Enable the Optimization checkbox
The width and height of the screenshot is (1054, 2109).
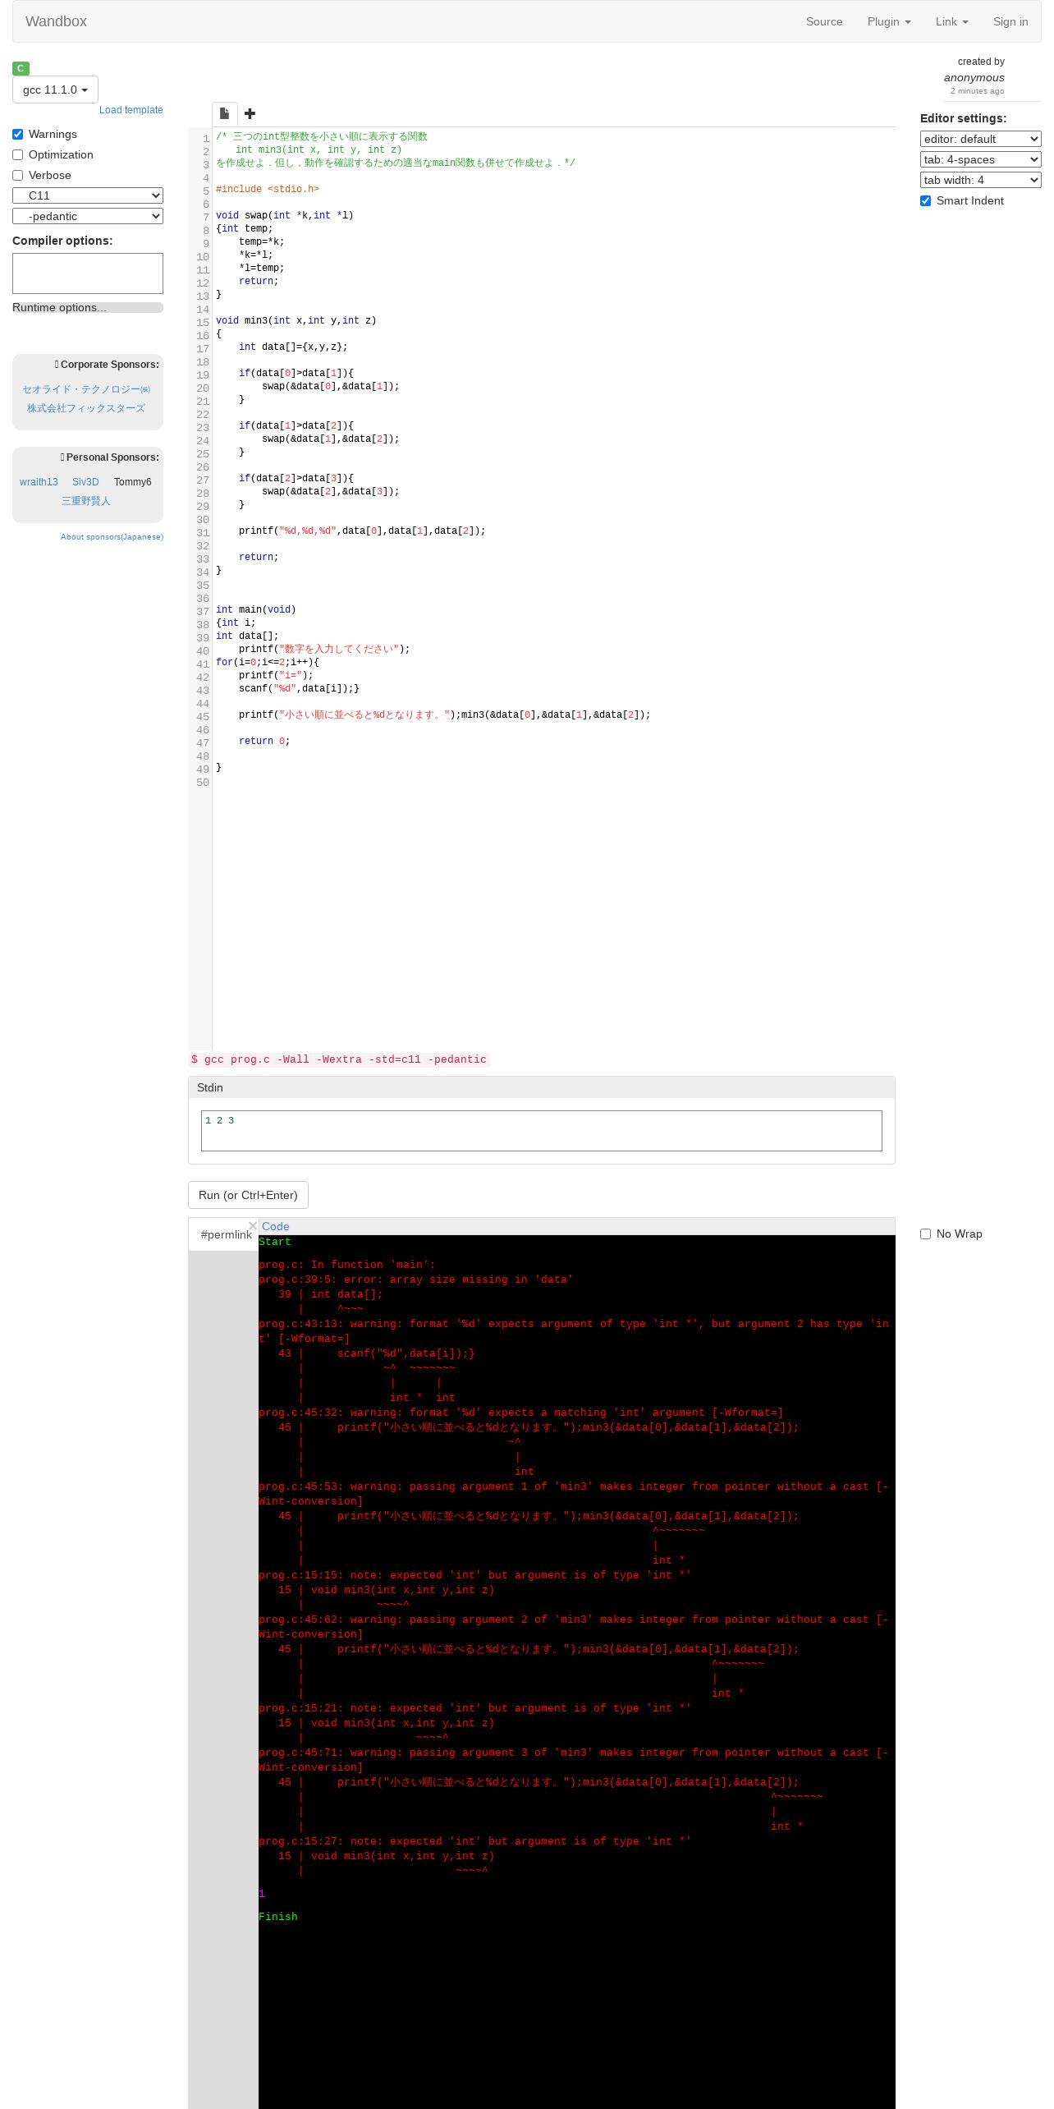[17, 154]
